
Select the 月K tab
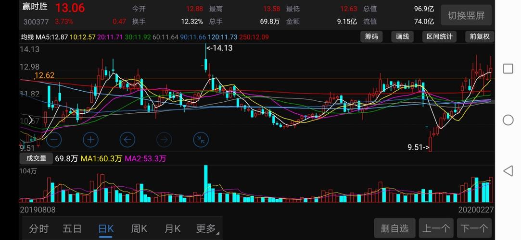pyautogui.click(x=172, y=229)
